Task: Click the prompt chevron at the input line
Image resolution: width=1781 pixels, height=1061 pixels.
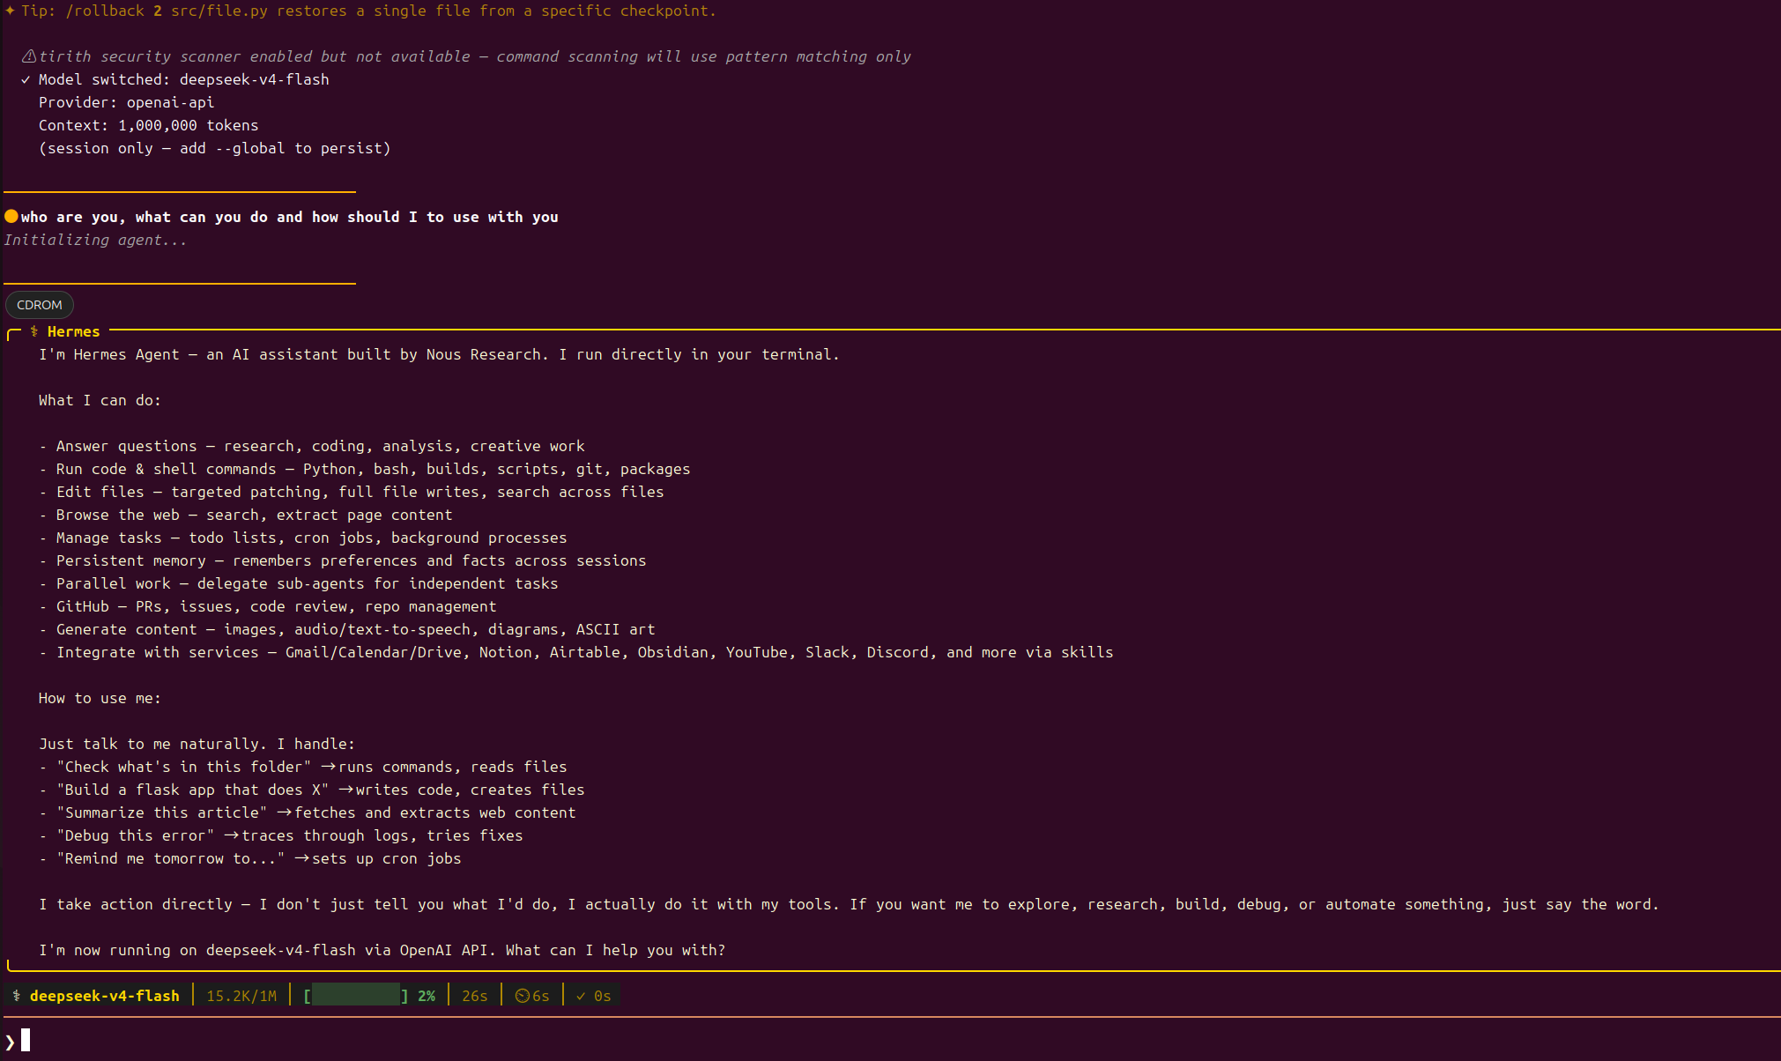Action: [x=10, y=1042]
